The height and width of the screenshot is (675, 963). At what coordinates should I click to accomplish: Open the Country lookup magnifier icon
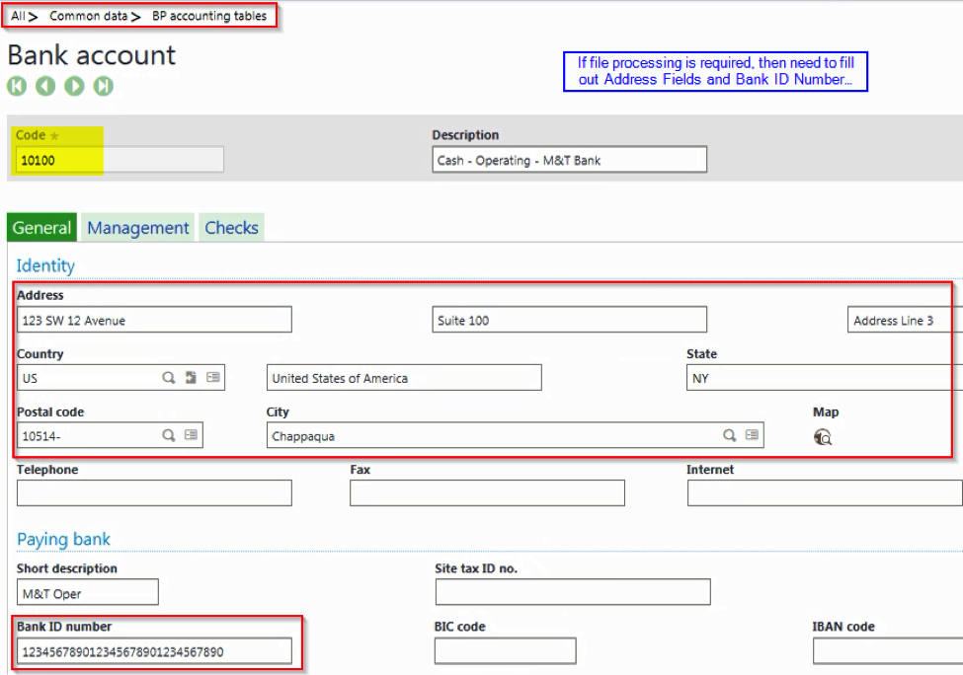166,377
